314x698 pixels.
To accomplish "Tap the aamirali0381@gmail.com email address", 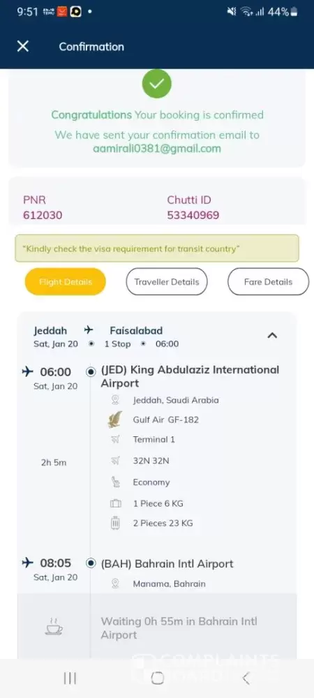I will (x=157, y=149).
